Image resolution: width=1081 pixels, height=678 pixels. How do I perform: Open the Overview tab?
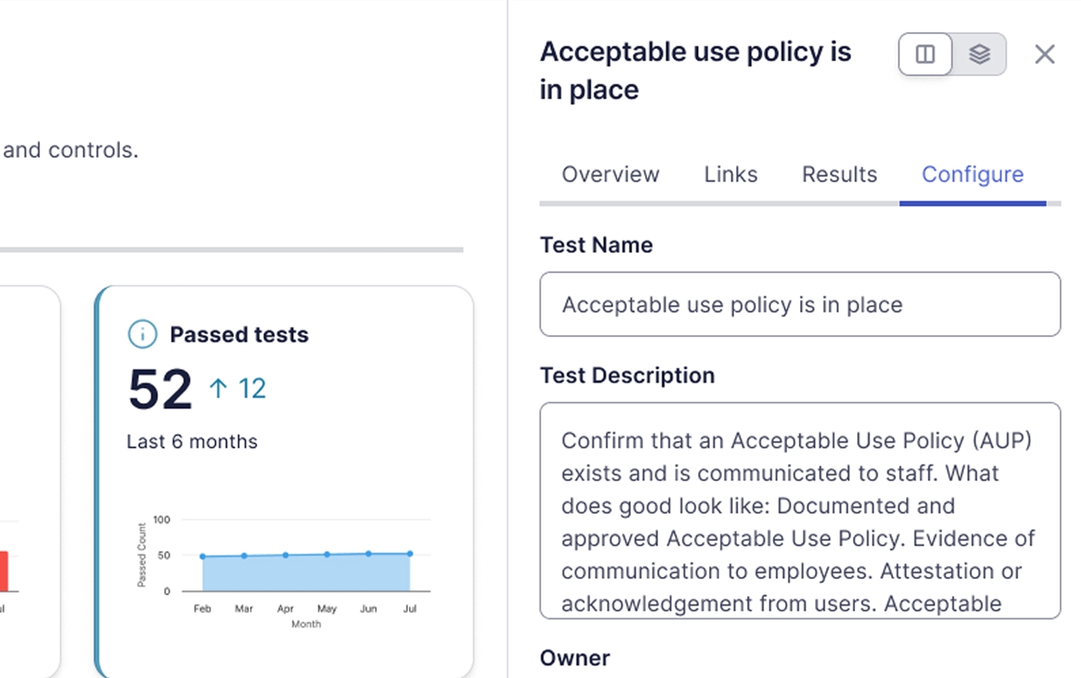[x=610, y=174]
